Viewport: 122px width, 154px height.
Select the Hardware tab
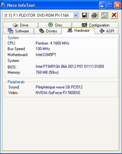(78, 30)
